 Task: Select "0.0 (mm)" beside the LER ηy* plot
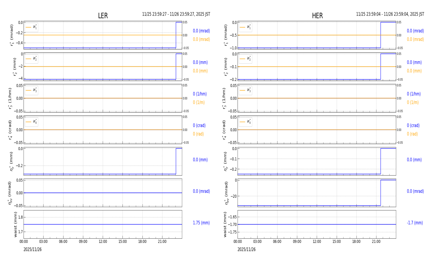(200, 160)
